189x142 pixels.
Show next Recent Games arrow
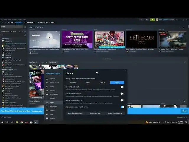(x=184, y=101)
